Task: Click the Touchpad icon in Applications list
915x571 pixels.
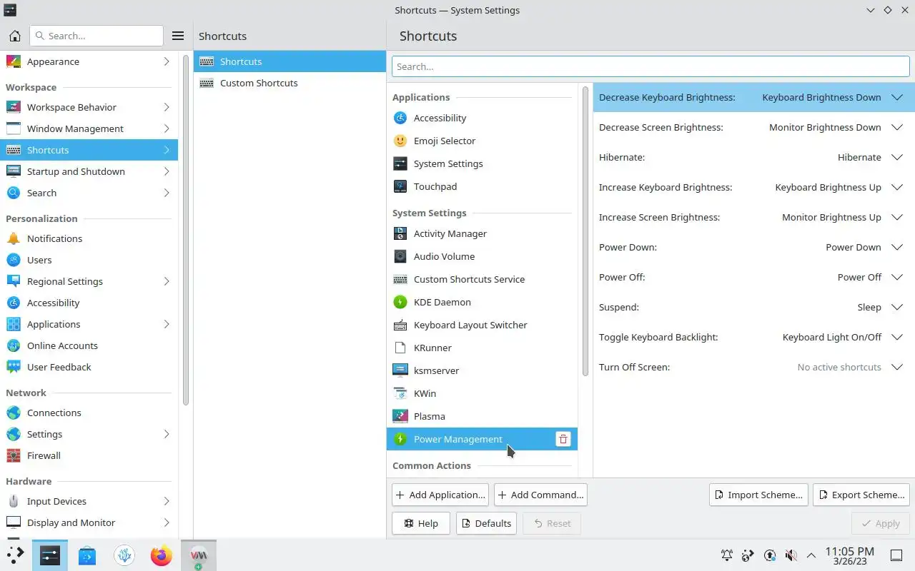Action: pyautogui.click(x=400, y=186)
